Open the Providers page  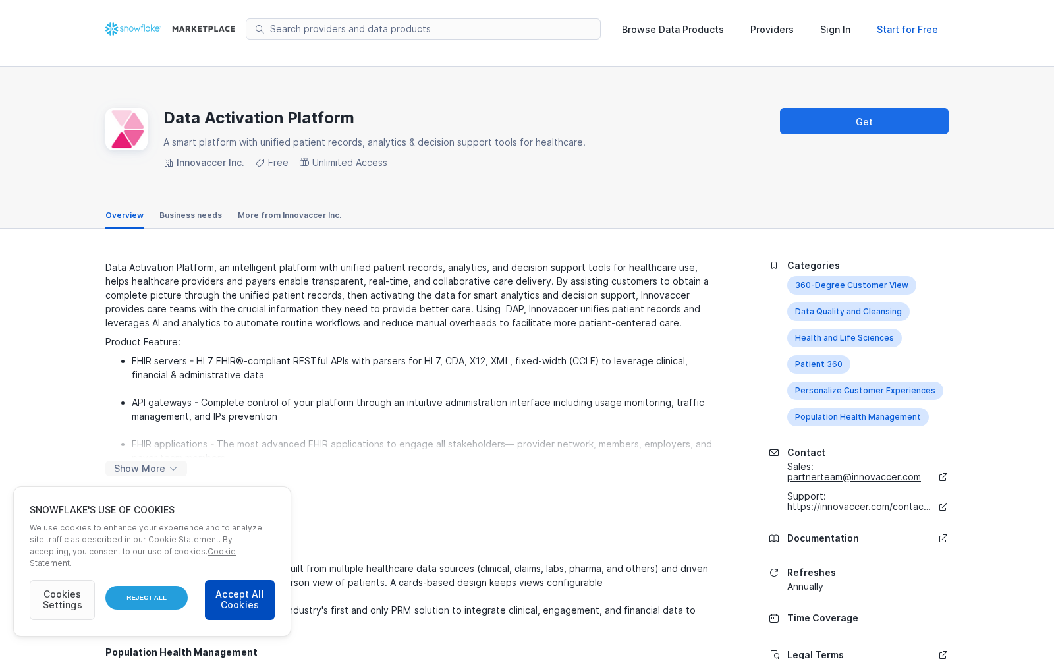click(772, 30)
